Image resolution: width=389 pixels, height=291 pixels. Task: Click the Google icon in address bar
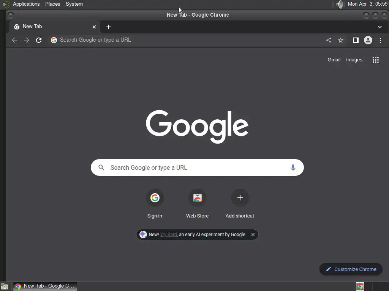click(x=54, y=40)
